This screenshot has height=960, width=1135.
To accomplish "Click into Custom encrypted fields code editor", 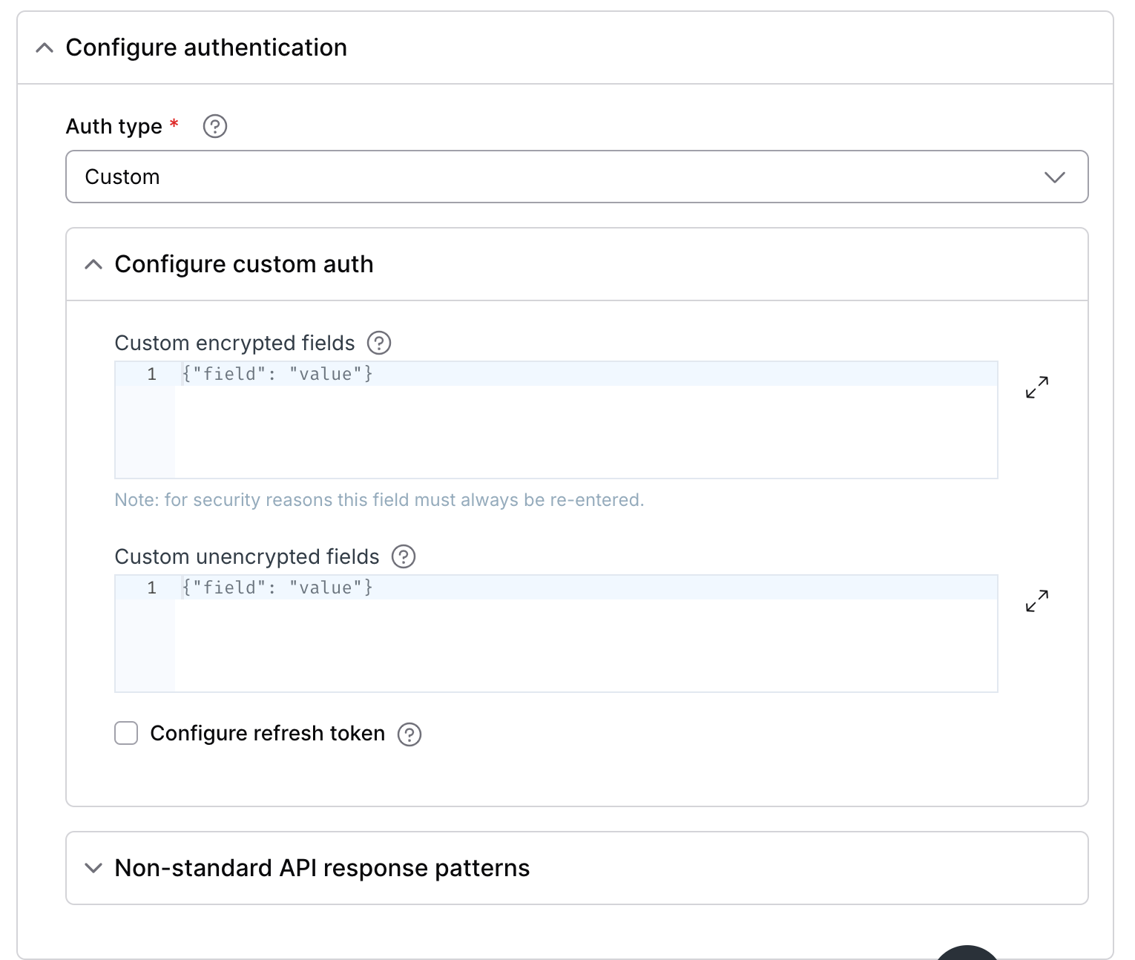I will click(x=556, y=420).
